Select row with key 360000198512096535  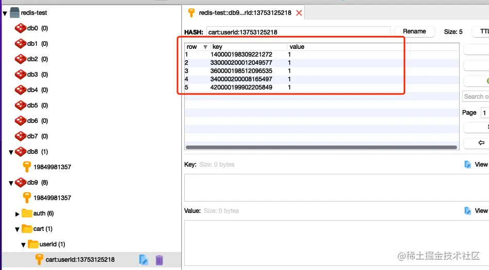322,71
